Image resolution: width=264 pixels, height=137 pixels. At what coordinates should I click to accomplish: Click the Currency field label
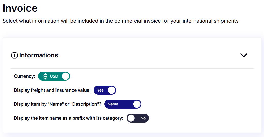24,76
